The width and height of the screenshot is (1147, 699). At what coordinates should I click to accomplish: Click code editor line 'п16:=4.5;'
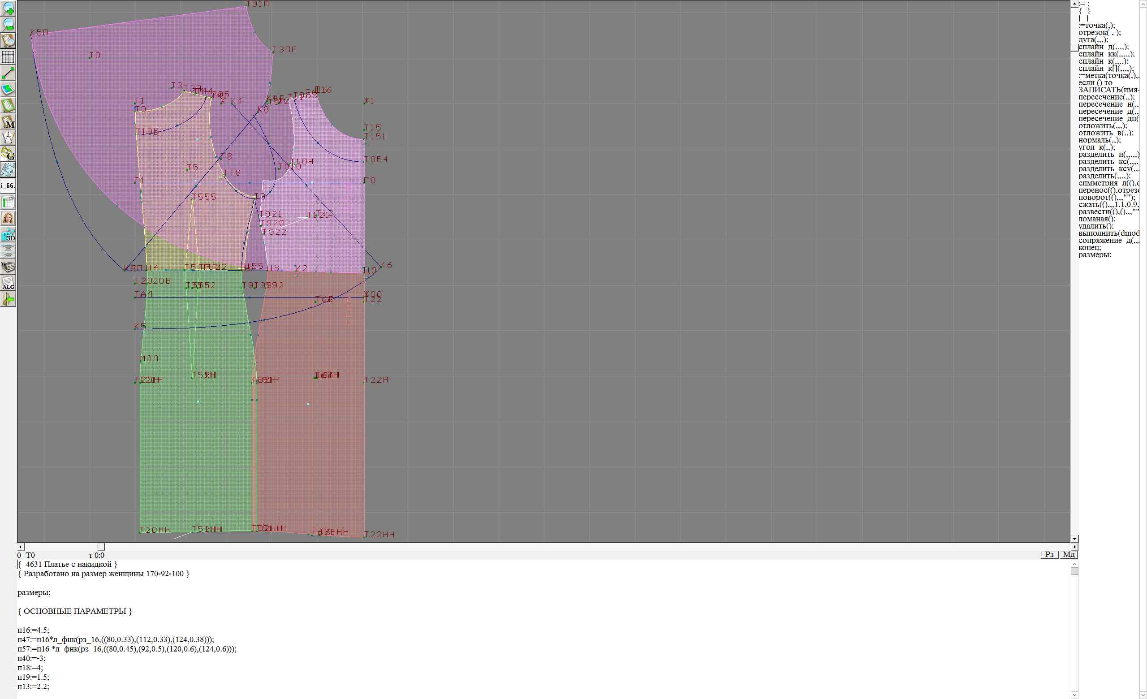click(34, 630)
